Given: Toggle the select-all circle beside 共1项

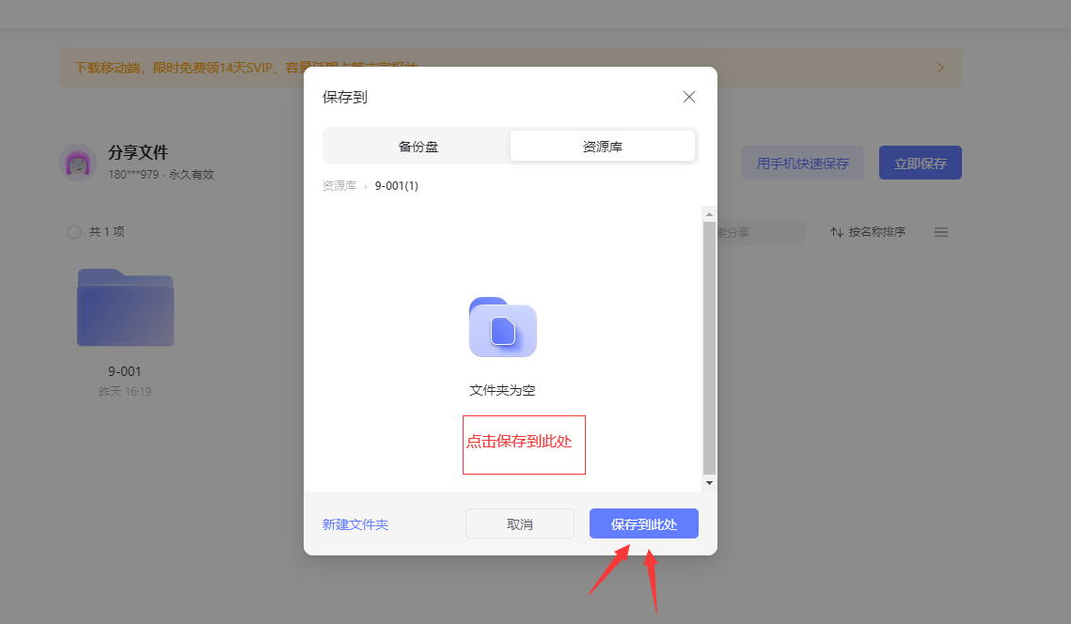Looking at the screenshot, I should (73, 232).
